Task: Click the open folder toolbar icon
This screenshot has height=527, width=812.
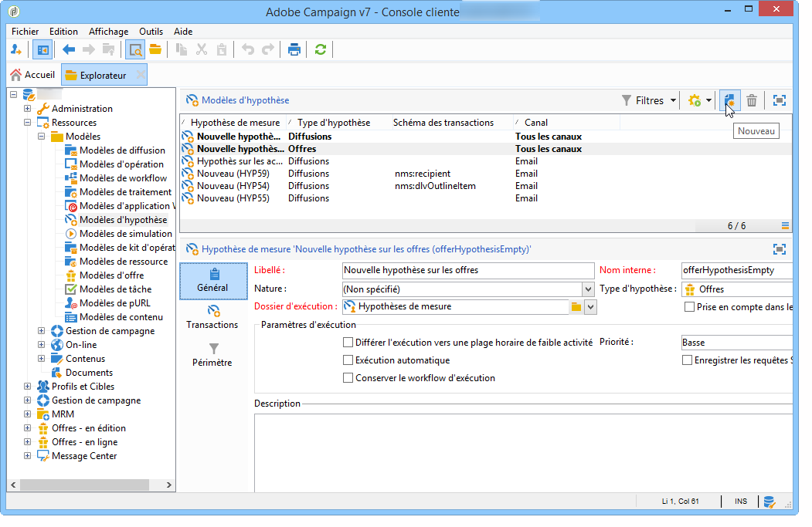Action: tap(155, 49)
